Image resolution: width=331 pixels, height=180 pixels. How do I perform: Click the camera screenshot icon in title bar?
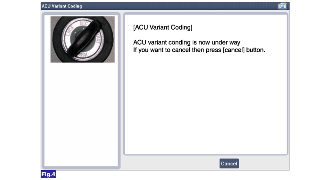(282, 6)
